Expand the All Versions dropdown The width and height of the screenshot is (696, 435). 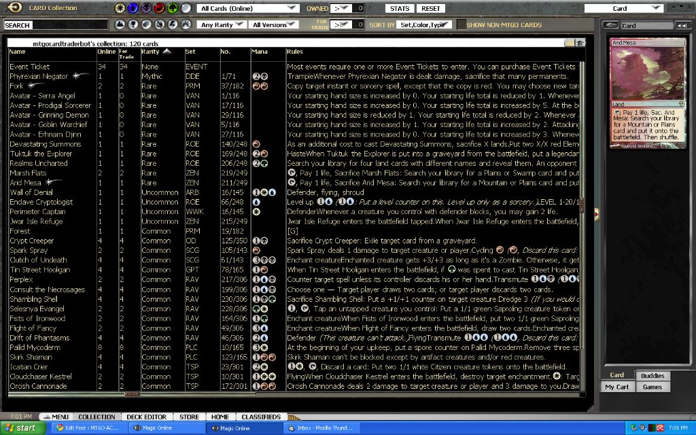pyautogui.click(x=274, y=25)
